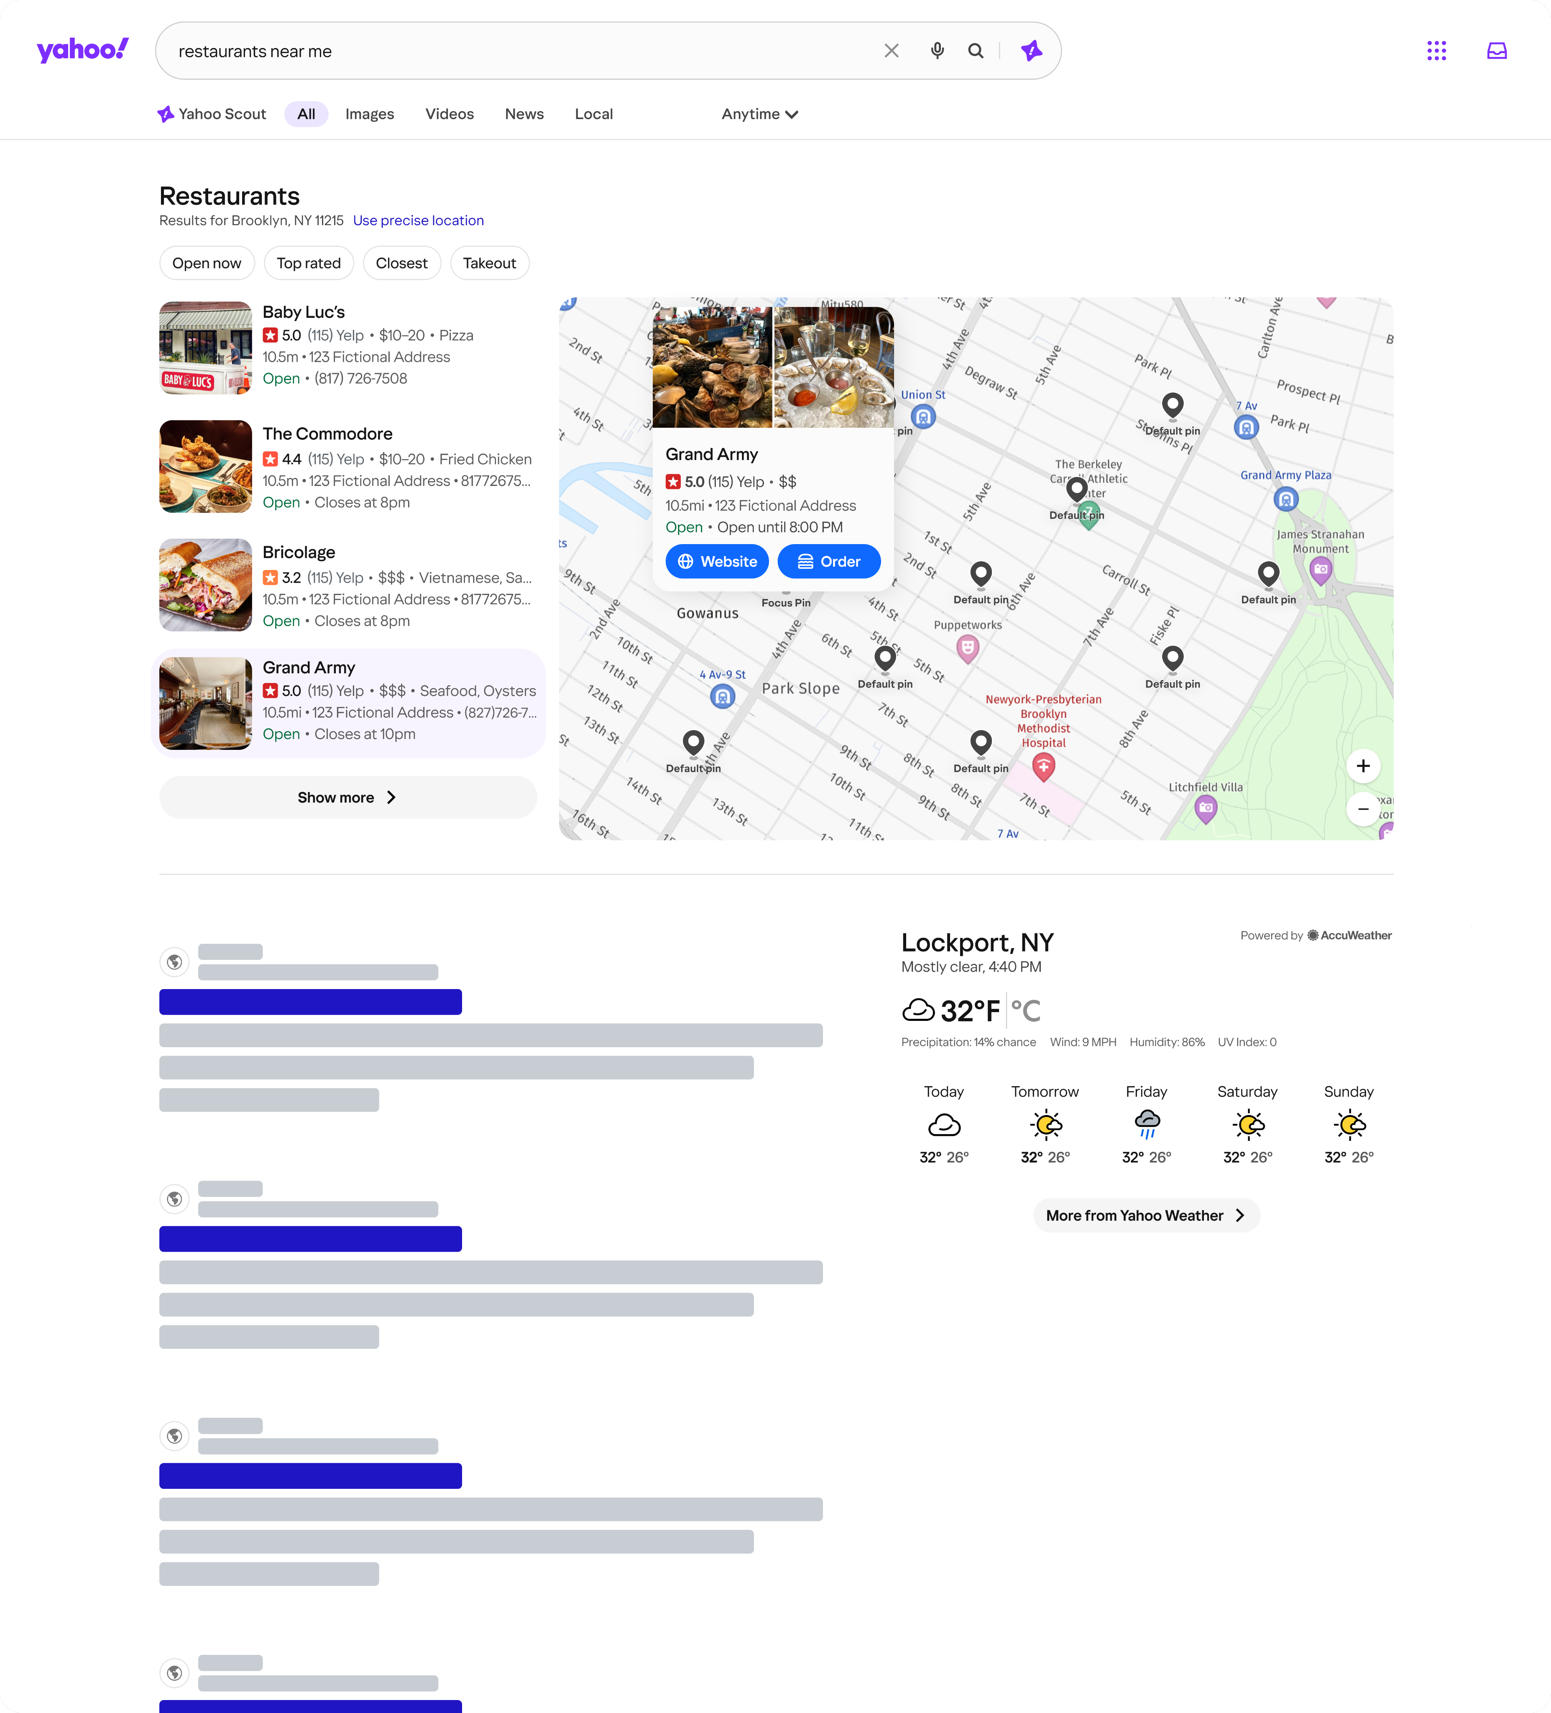This screenshot has width=1551, height=1713.
Task: Clear the search box with X icon
Action: tap(891, 51)
